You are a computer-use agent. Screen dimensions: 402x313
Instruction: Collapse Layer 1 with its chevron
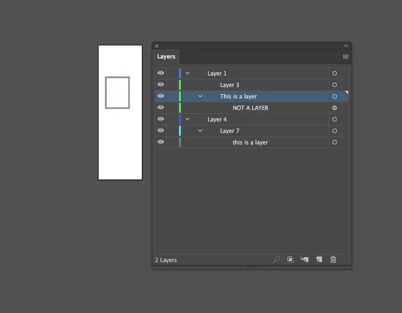coord(188,73)
